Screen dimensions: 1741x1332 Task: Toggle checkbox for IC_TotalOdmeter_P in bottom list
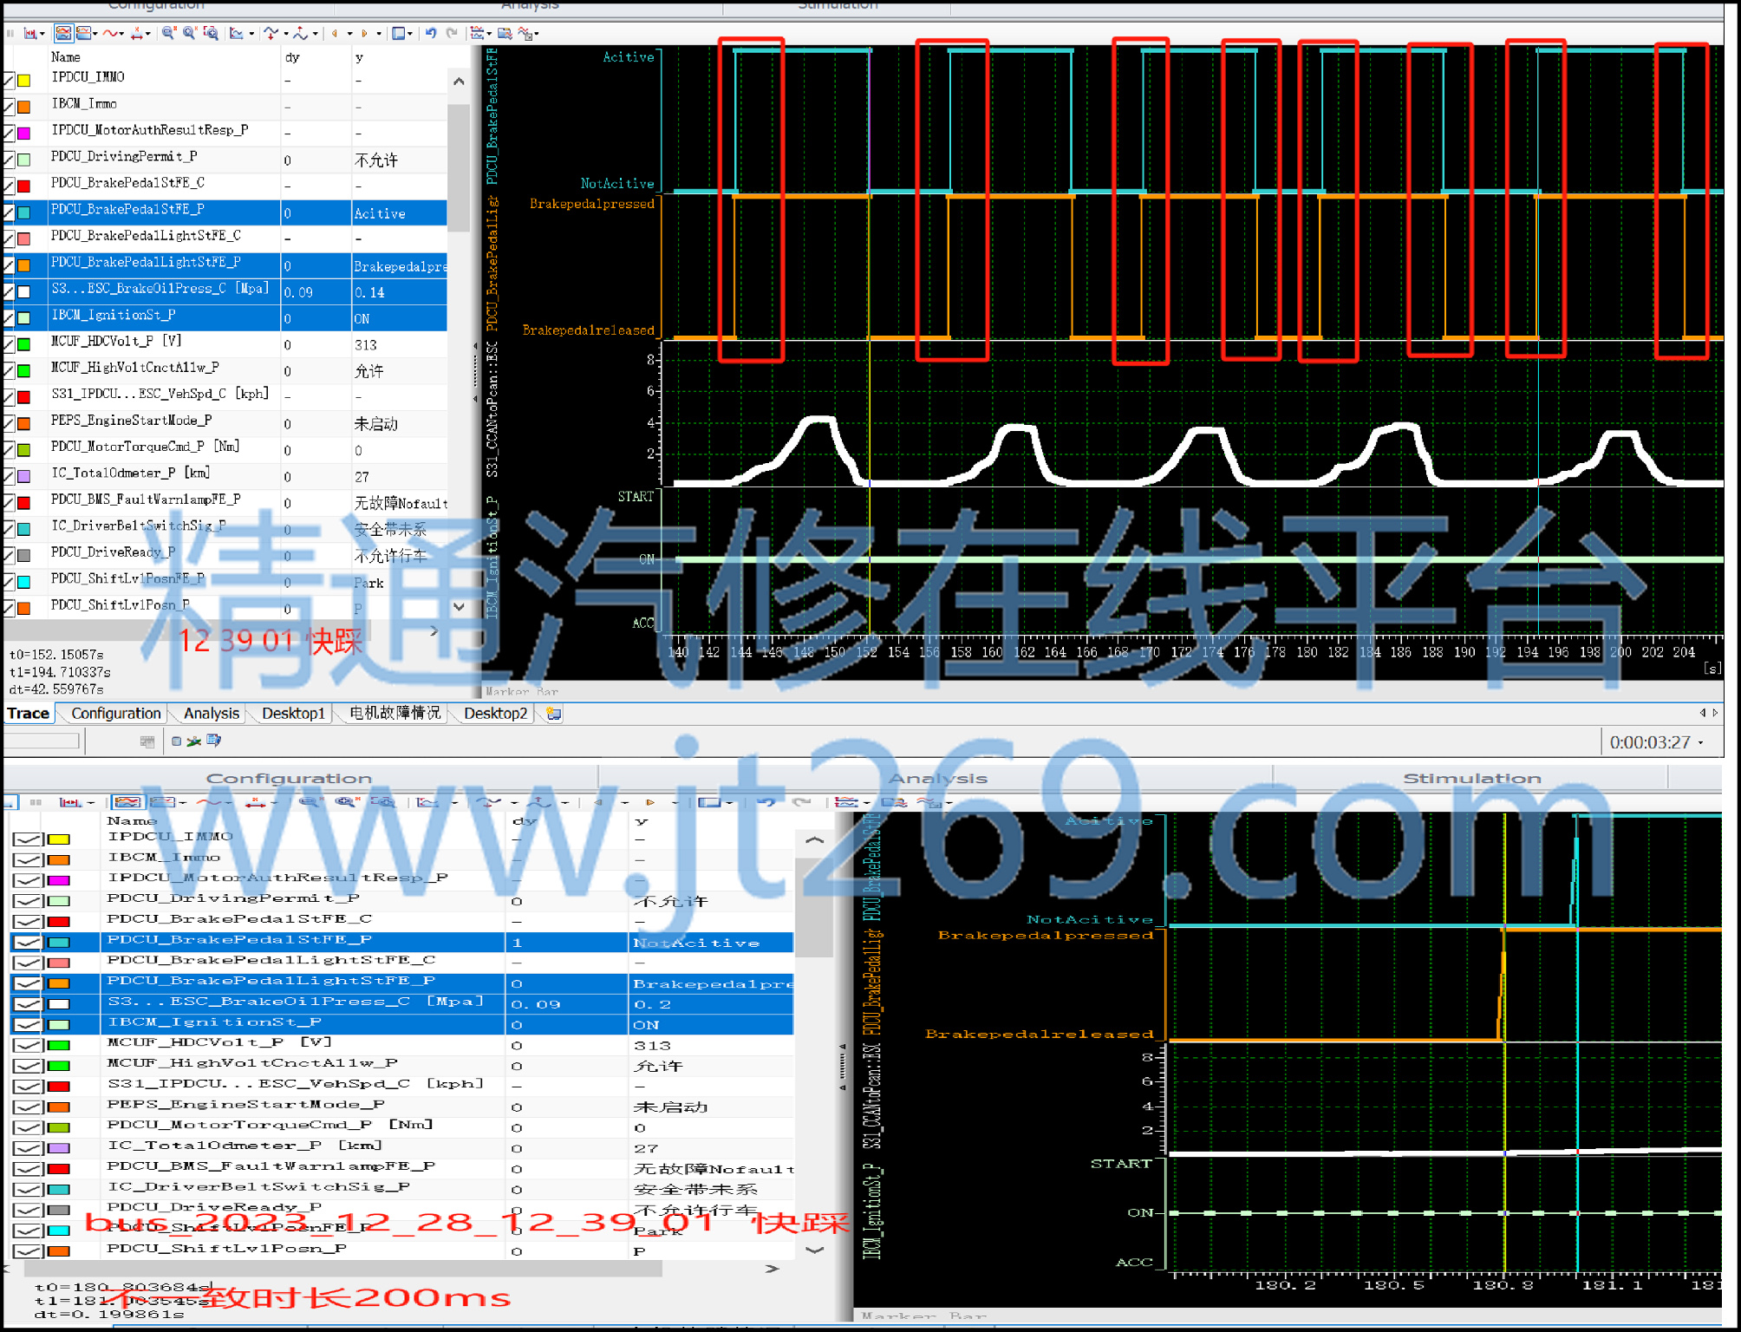[28, 1148]
